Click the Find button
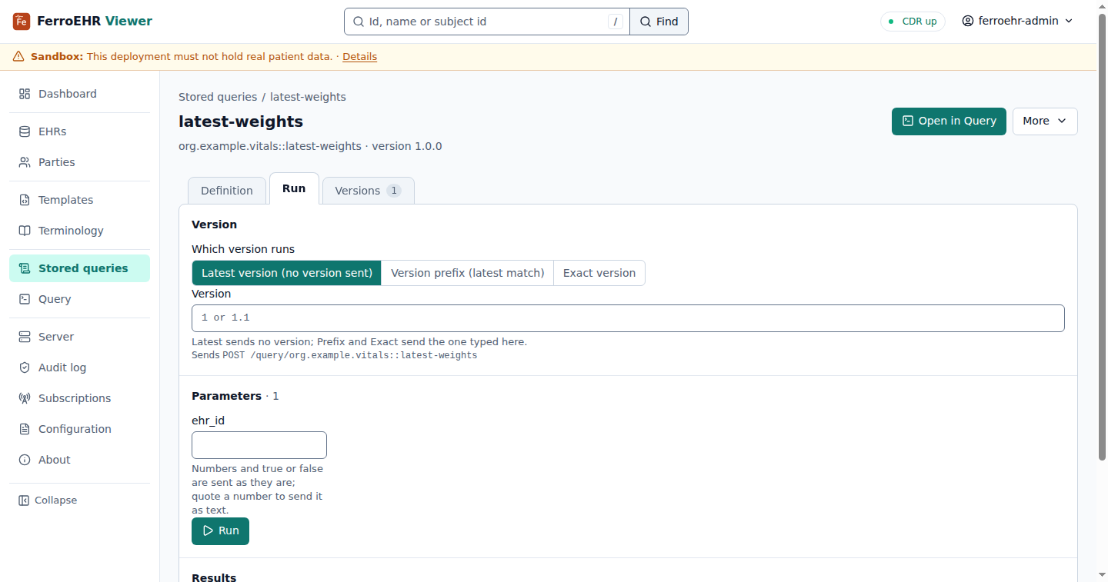 (x=659, y=22)
